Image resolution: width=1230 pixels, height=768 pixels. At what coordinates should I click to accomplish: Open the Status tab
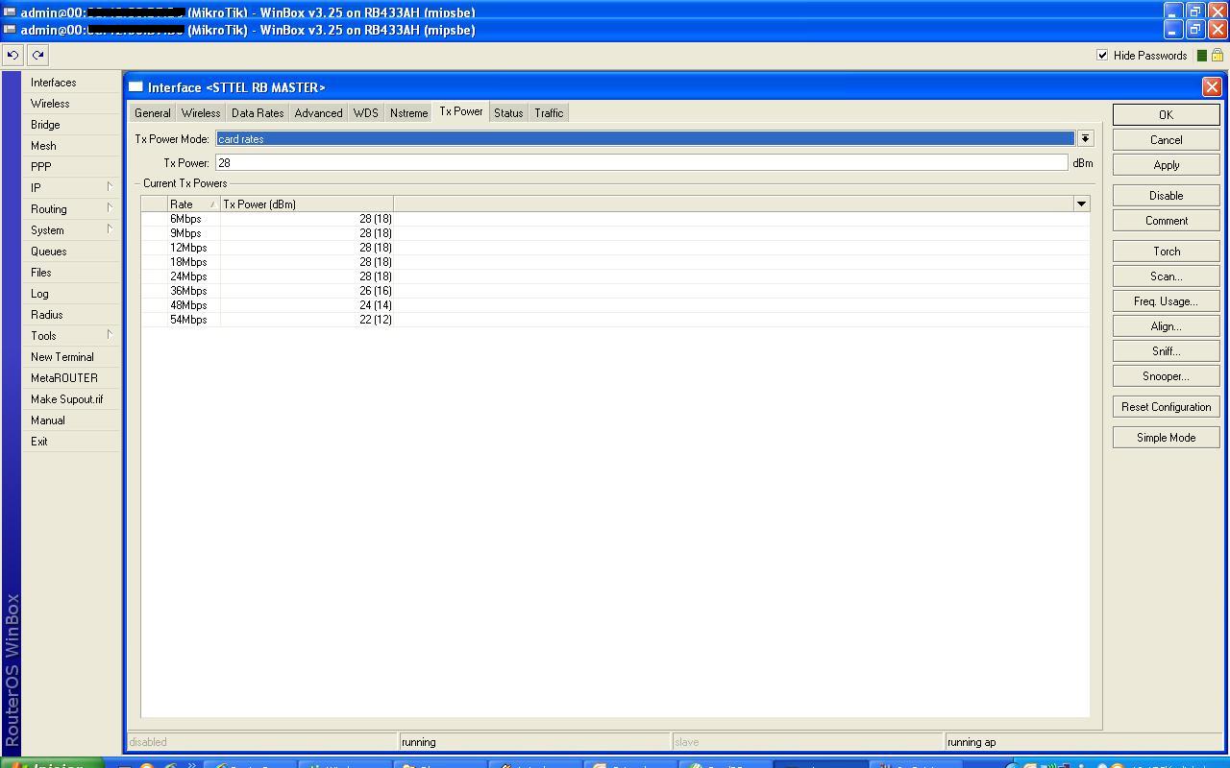[x=508, y=112]
